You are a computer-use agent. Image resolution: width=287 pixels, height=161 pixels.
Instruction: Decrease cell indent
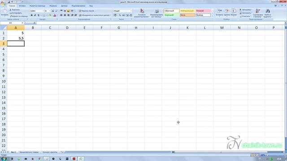[x=72, y=15]
